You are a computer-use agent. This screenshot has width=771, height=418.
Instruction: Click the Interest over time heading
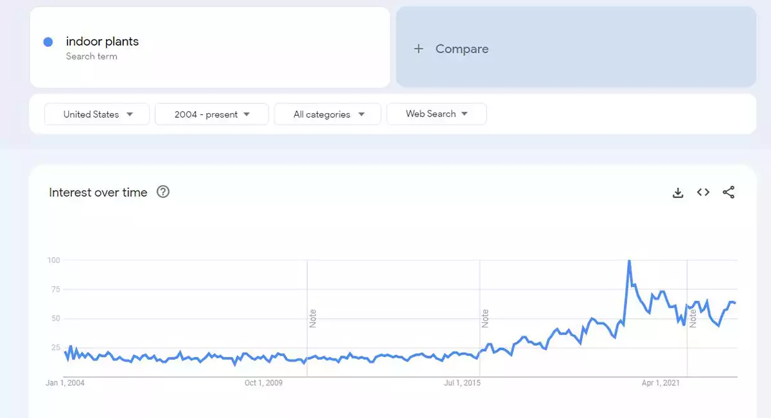pos(98,192)
